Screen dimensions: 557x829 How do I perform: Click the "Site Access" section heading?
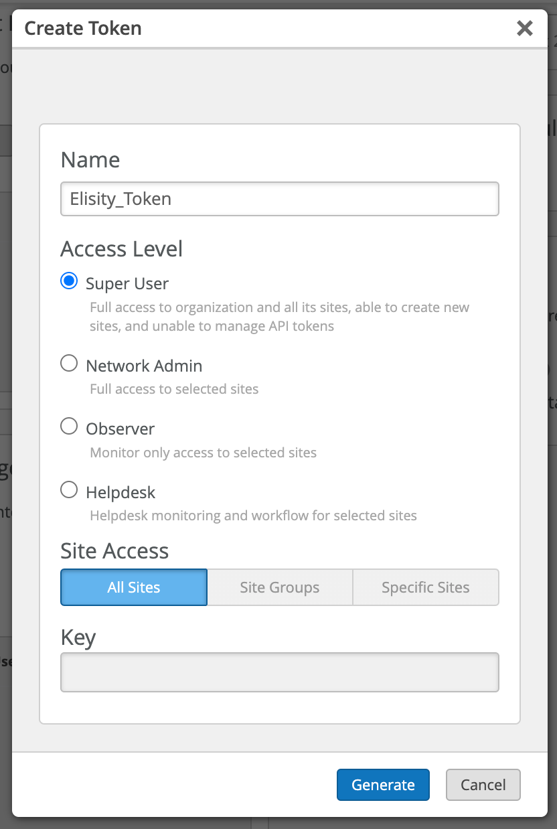(114, 551)
